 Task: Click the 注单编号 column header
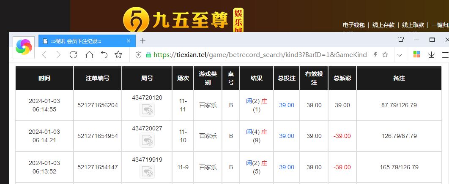click(98, 78)
